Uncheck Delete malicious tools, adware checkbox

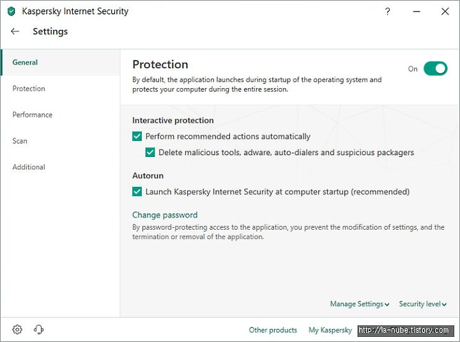coord(150,152)
